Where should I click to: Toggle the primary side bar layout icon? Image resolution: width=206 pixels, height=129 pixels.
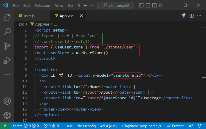(x=141, y=5)
